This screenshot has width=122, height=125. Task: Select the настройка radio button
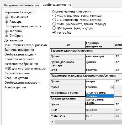(x=54, y=33)
